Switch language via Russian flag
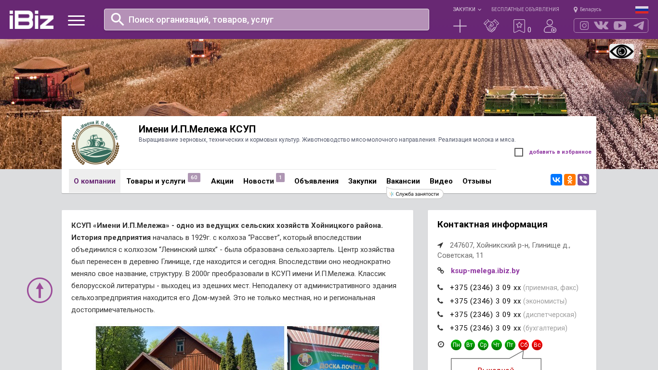Viewport: 658px width, 370px height. [642, 10]
